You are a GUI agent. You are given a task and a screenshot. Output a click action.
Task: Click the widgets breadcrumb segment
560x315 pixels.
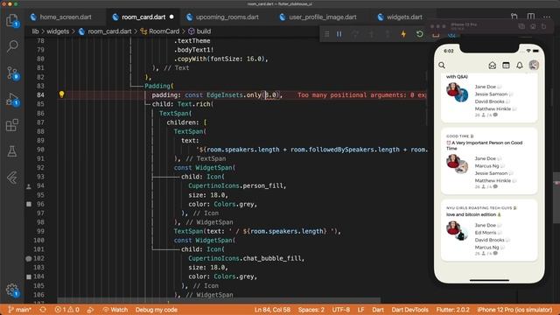tap(58, 31)
